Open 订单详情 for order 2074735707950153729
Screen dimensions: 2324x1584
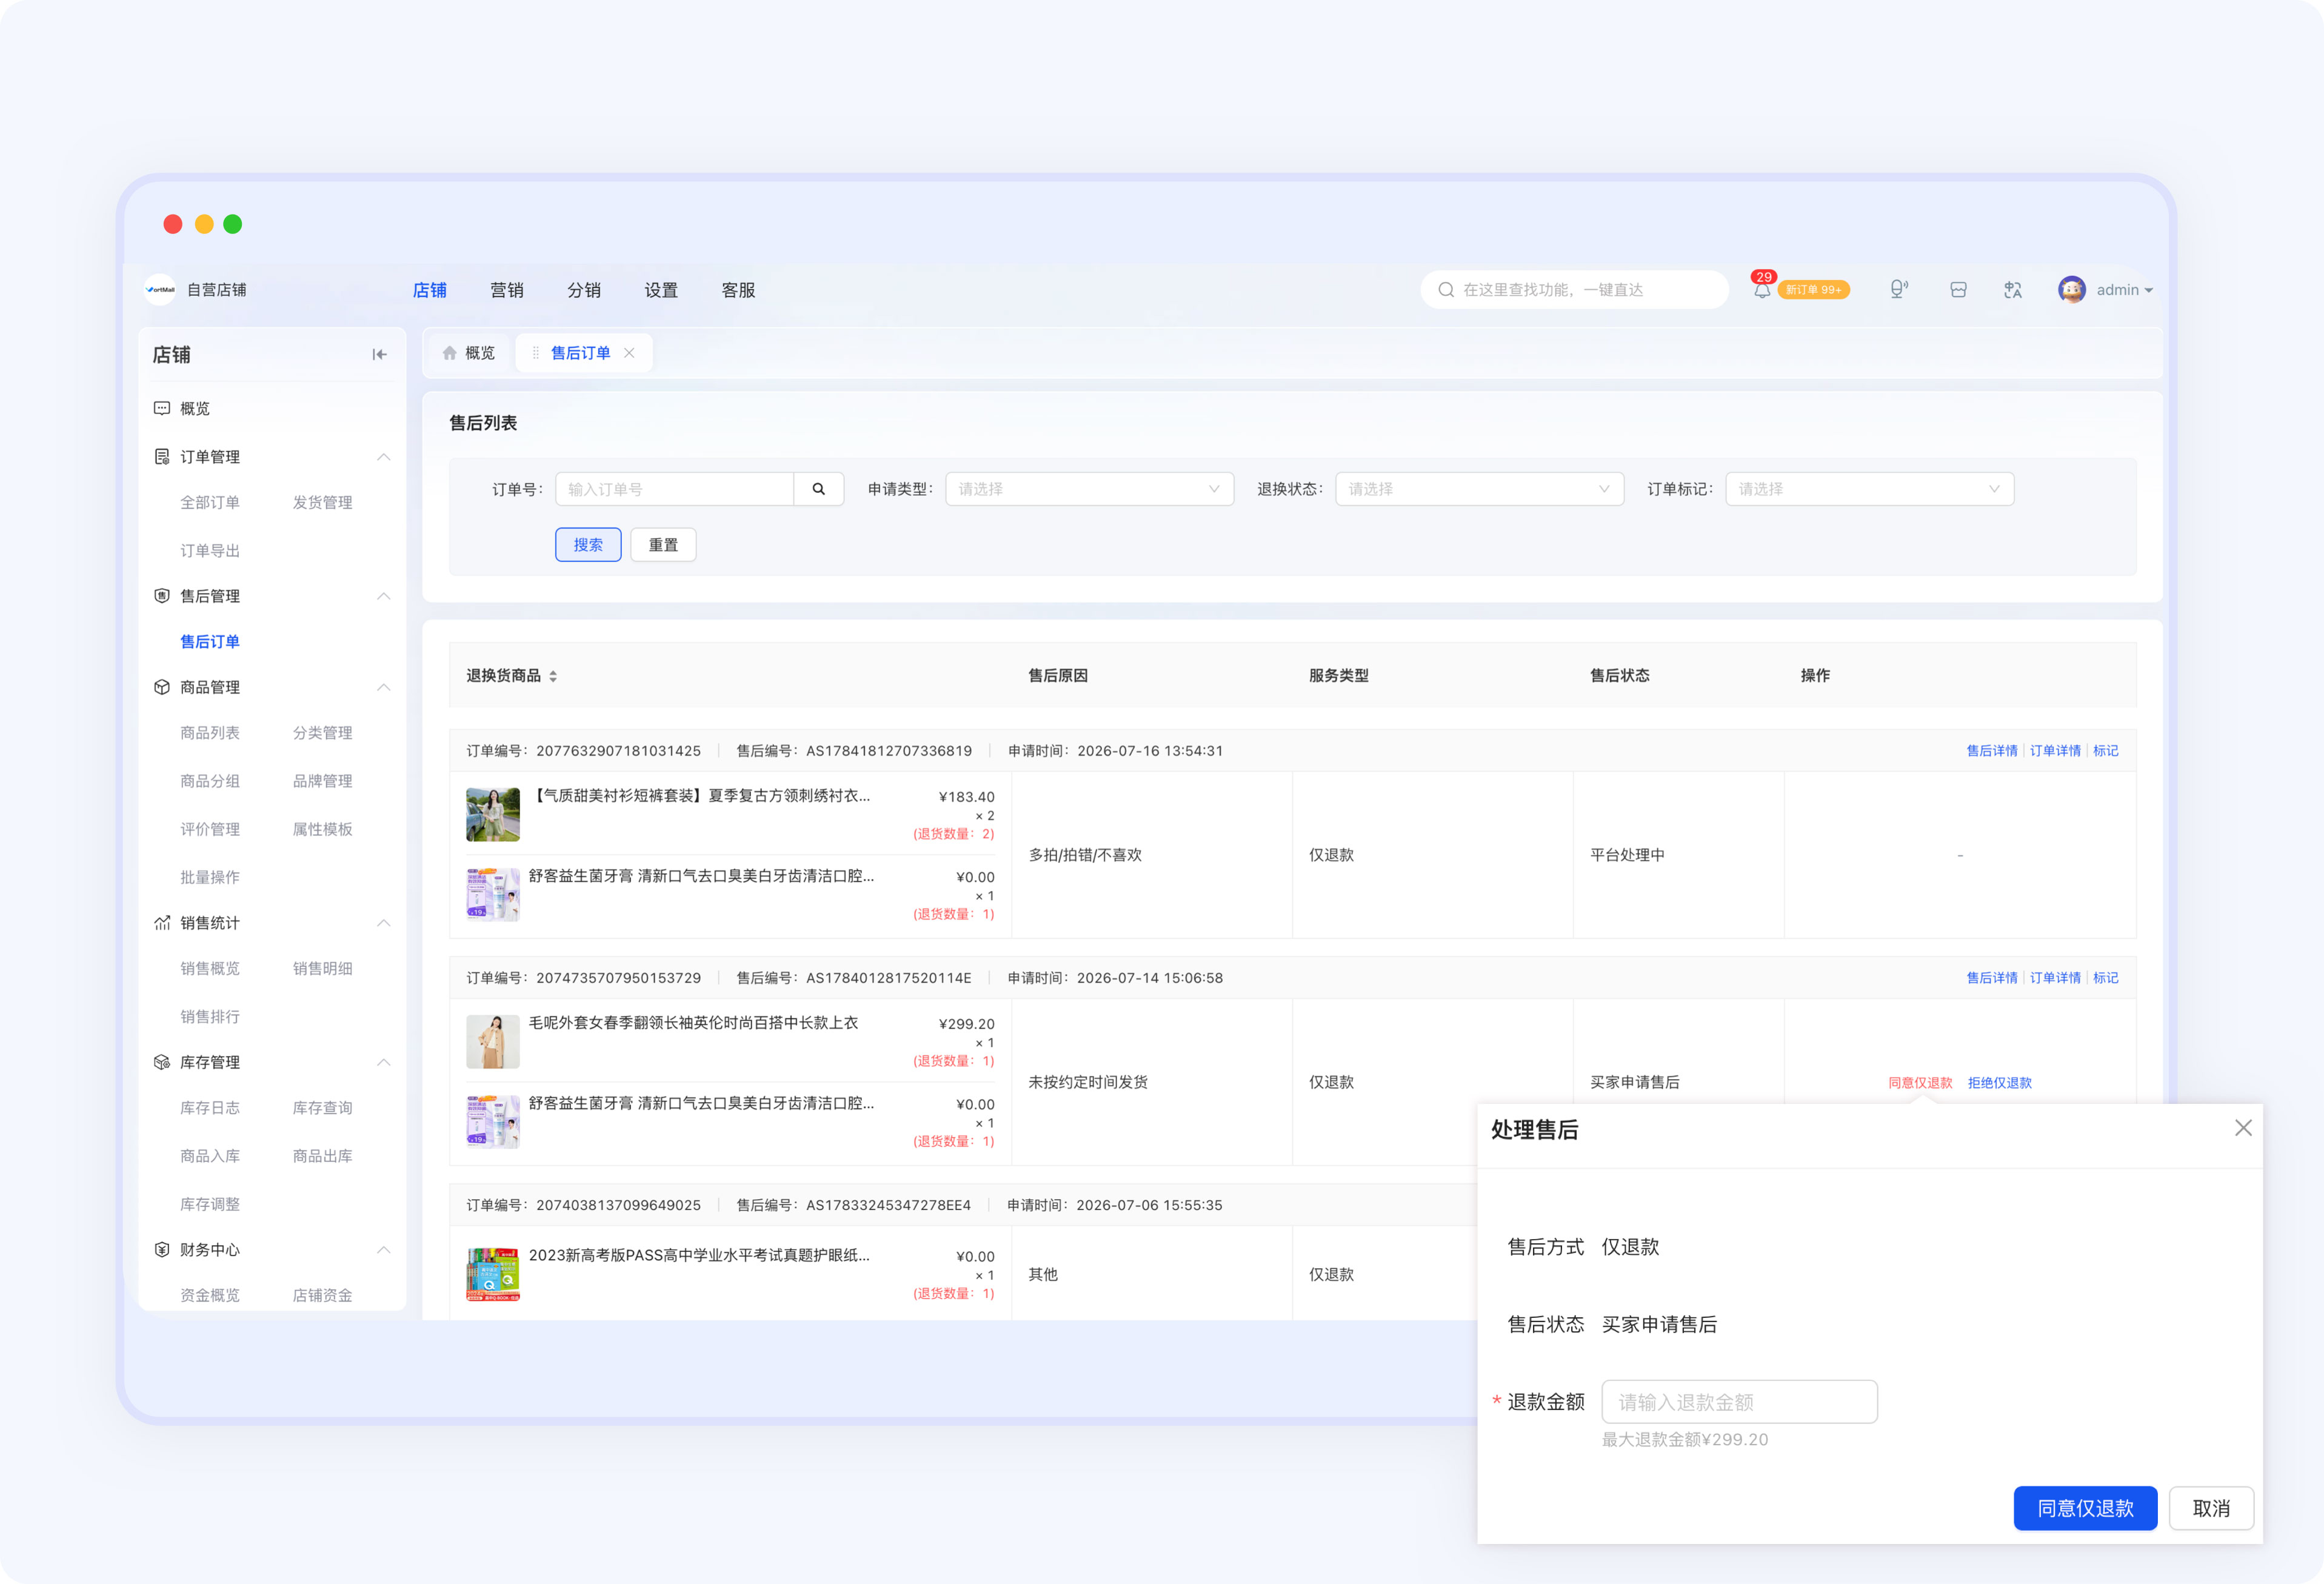click(x=2055, y=978)
